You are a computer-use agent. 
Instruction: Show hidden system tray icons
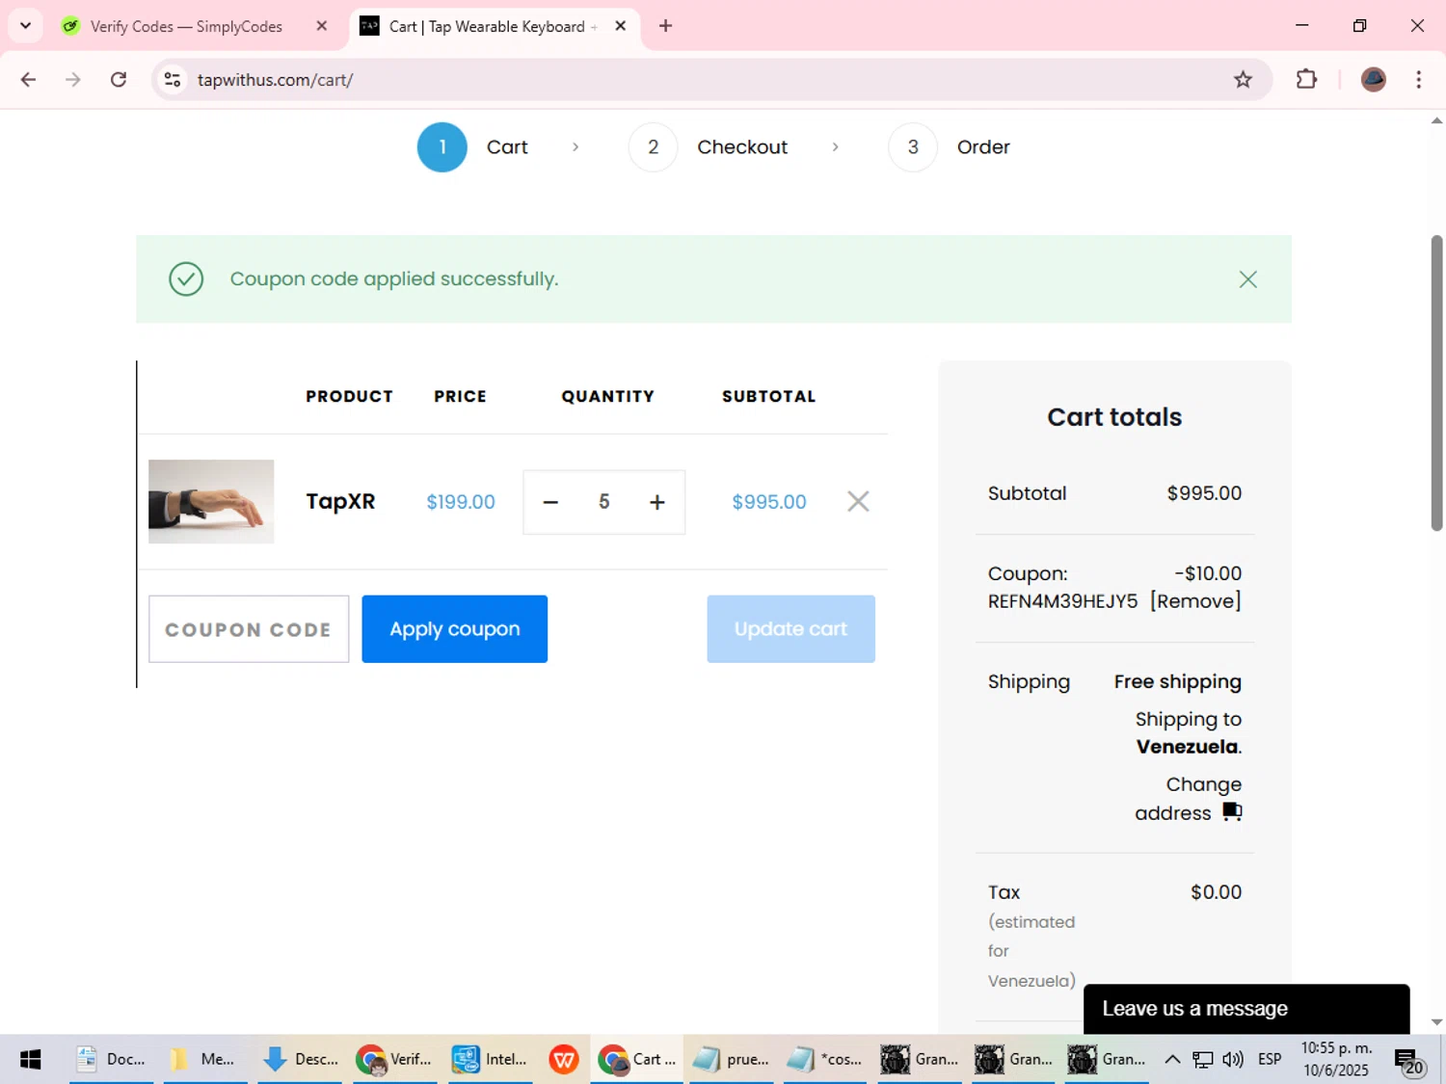point(1172,1060)
